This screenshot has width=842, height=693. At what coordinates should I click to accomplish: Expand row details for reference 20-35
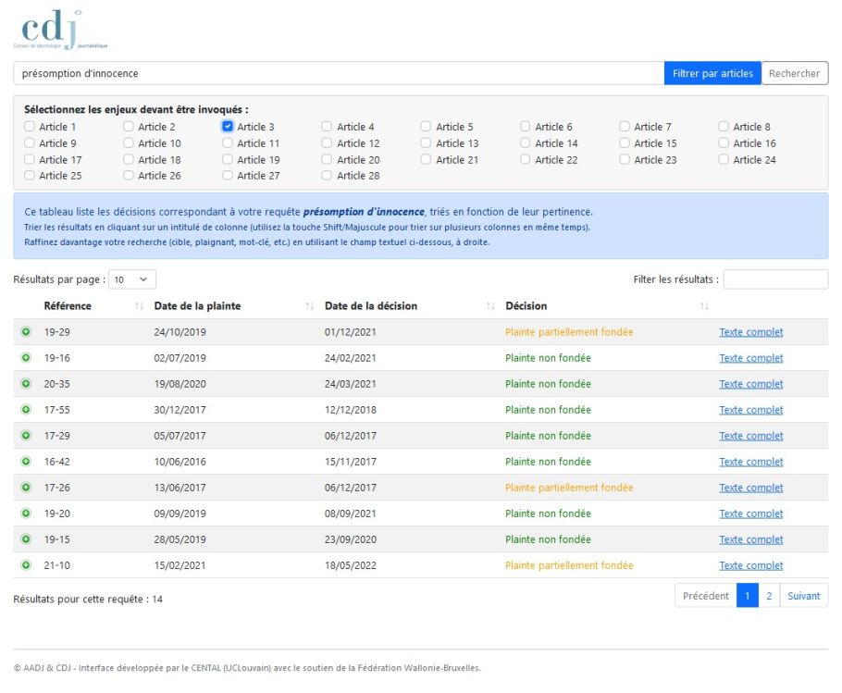(26, 383)
